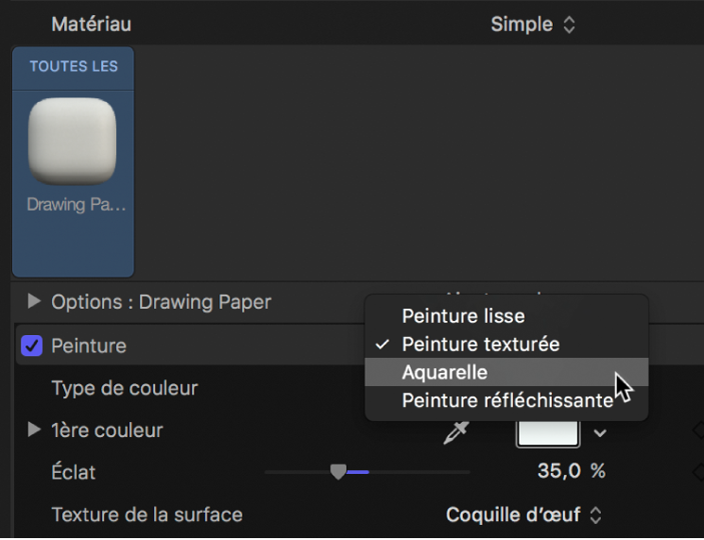Open the Coquille d'œuf texture dropdown
This screenshot has height=540, width=704.
(524, 515)
